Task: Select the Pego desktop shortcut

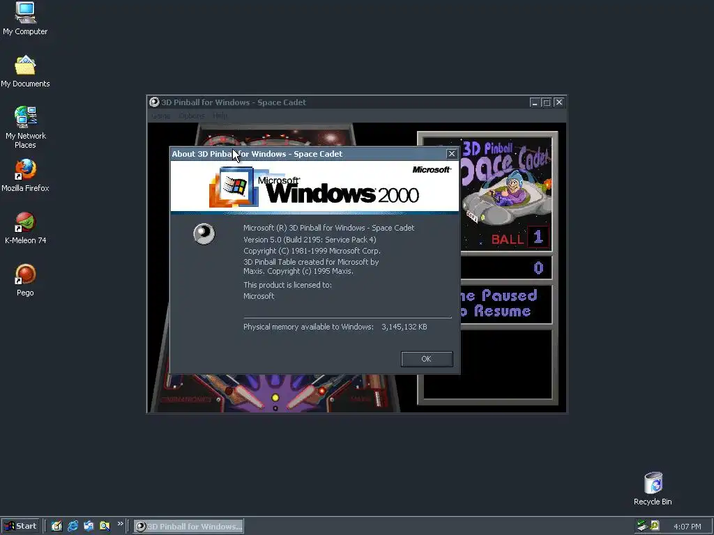Action: [x=25, y=280]
